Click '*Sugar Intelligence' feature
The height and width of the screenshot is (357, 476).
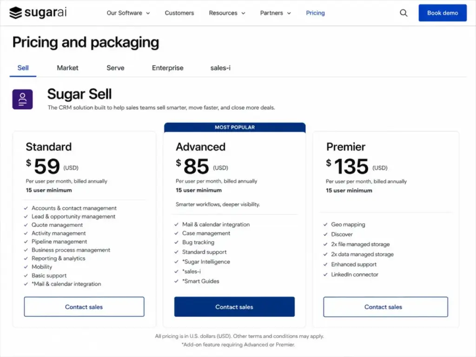[x=206, y=262]
